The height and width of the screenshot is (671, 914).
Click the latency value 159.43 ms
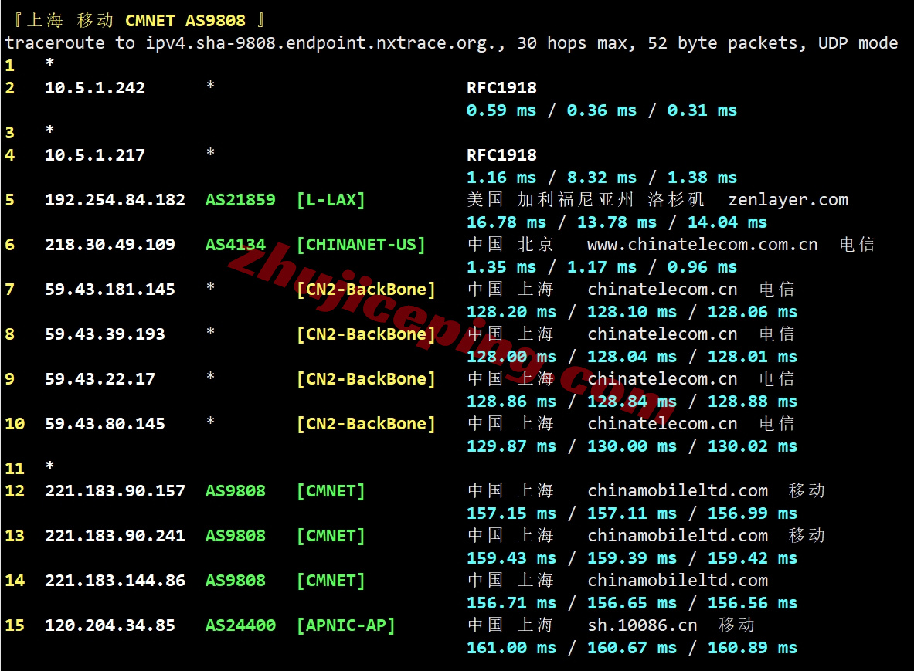(511, 558)
